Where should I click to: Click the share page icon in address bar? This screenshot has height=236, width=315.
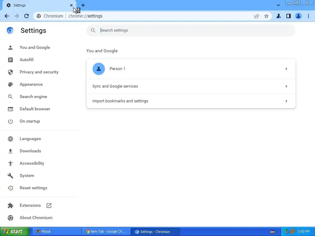[257, 16]
